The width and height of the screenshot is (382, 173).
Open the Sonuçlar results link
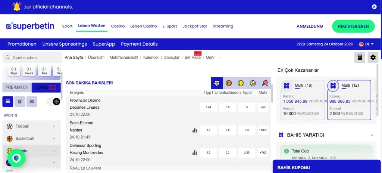point(172,58)
